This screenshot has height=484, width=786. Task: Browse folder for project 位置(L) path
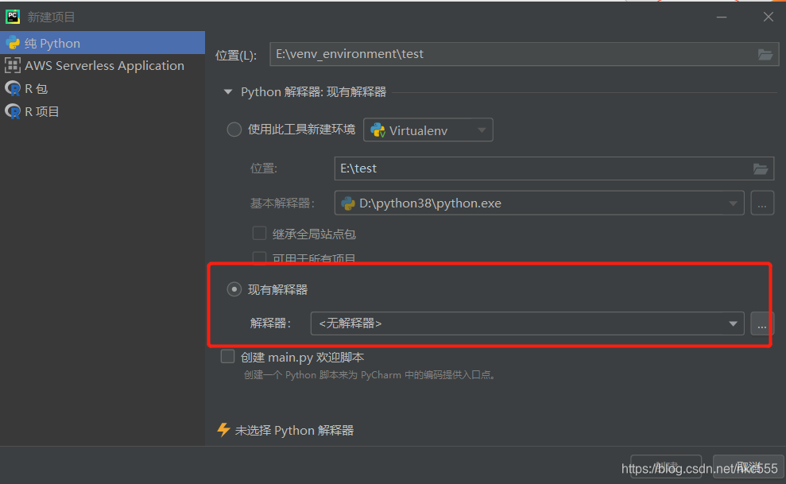[765, 54]
